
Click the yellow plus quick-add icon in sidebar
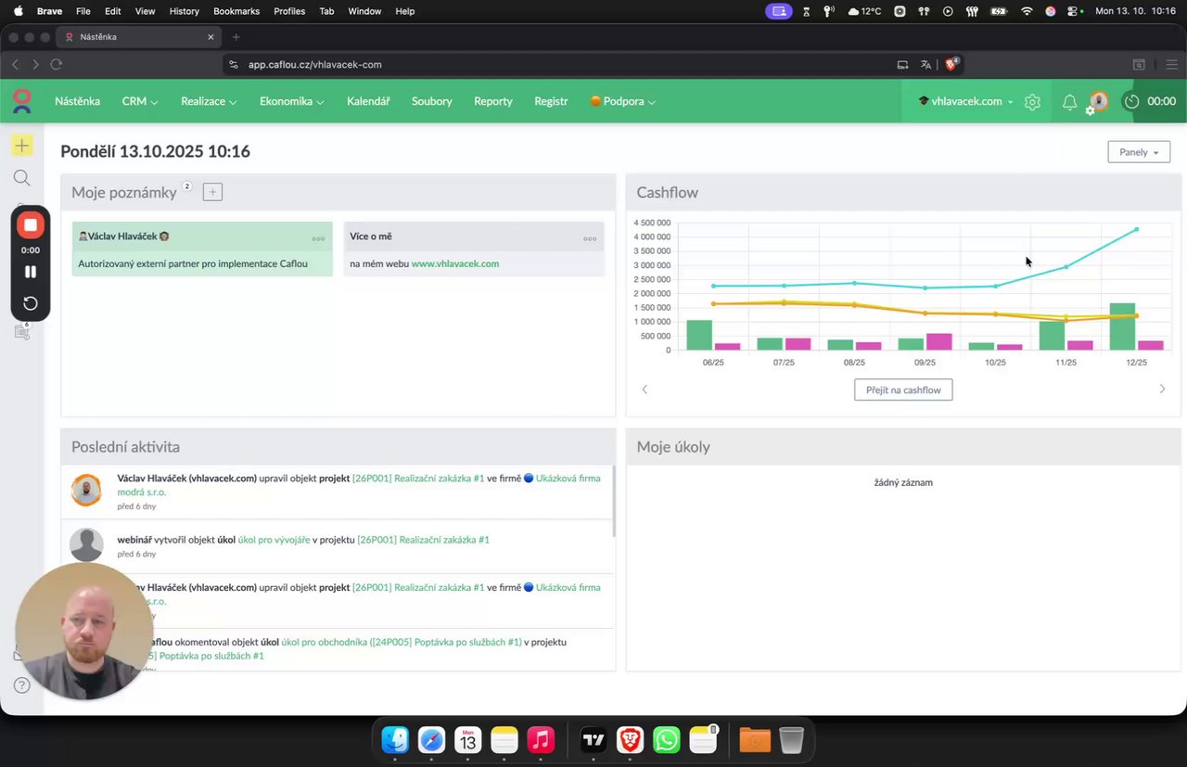22,146
